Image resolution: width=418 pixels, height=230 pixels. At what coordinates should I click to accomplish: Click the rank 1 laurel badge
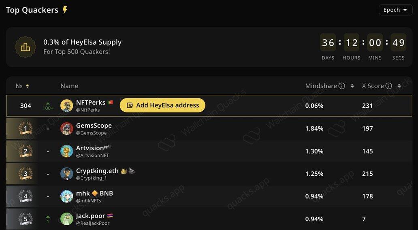click(26, 129)
